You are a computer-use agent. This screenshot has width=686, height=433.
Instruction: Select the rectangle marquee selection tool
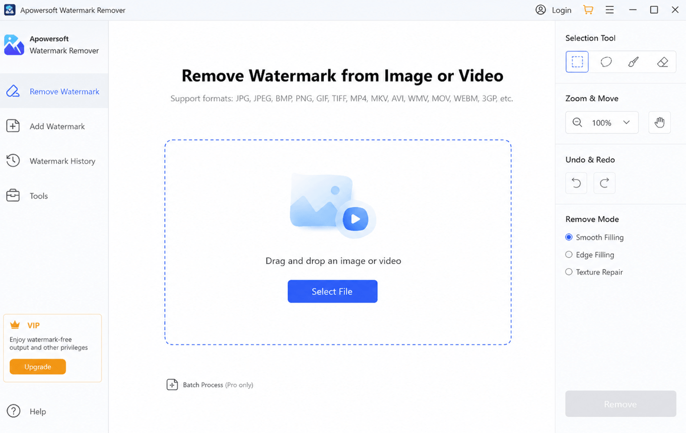point(577,62)
